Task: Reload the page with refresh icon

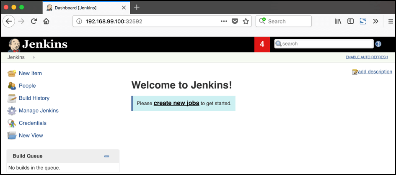Action: click(34, 21)
